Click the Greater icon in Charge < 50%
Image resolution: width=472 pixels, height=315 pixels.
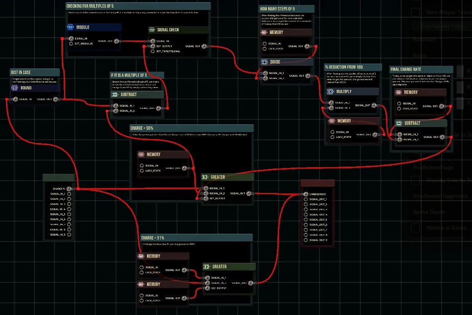coord(206,177)
